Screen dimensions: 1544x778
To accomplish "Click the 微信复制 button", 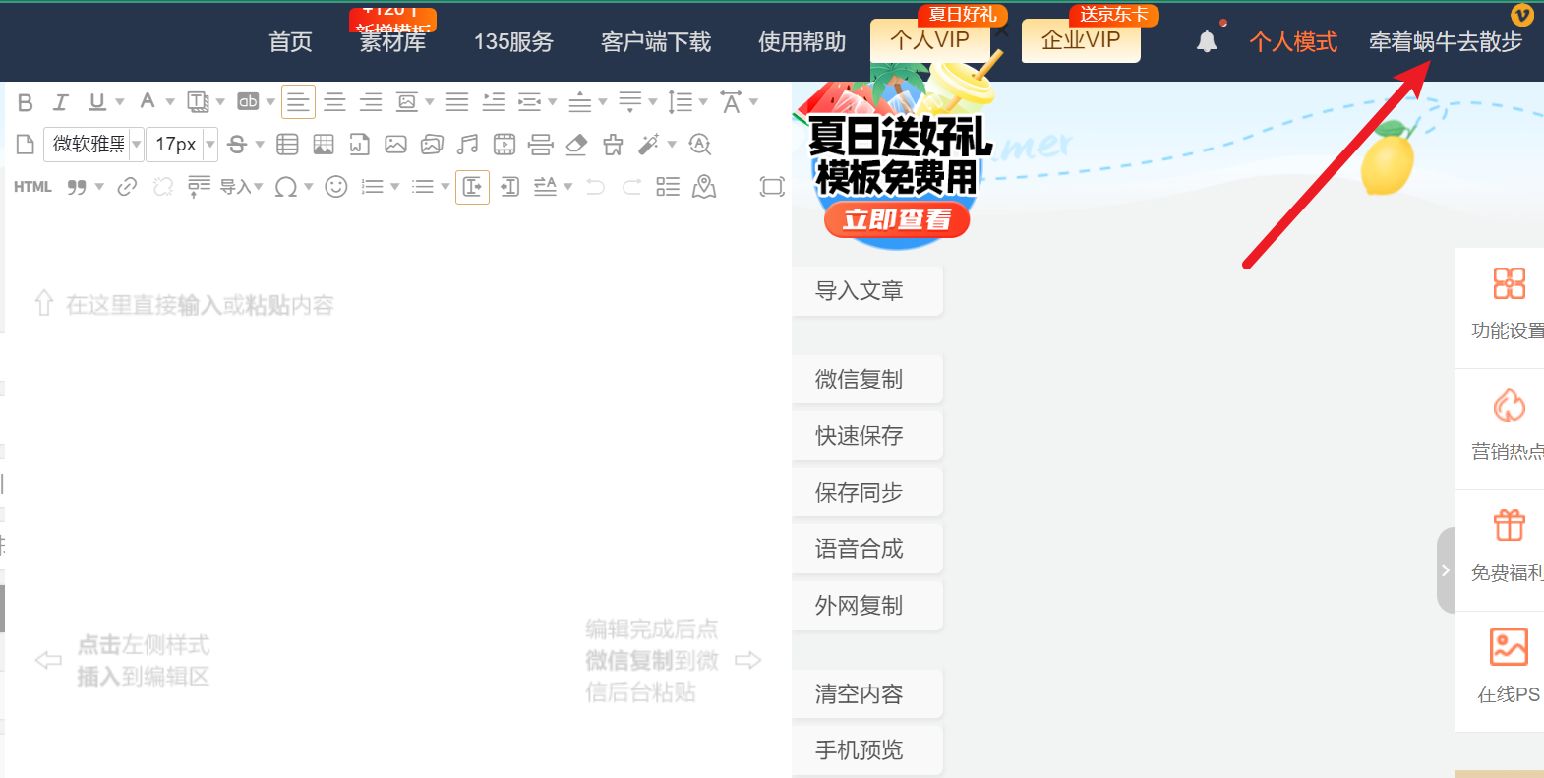I will pyautogui.click(x=867, y=380).
